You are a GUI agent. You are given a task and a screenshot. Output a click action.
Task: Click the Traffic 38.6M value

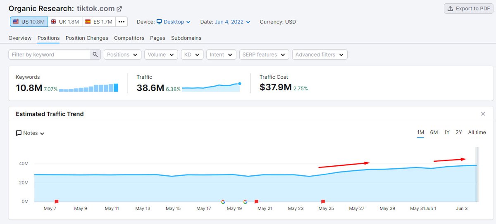click(x=150, y=87)
